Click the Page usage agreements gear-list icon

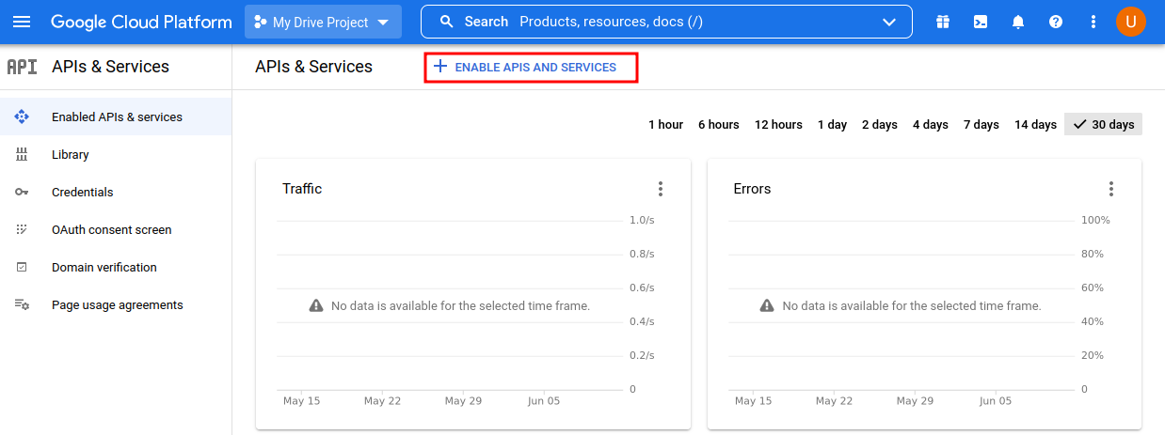click(x=22, y=304)
